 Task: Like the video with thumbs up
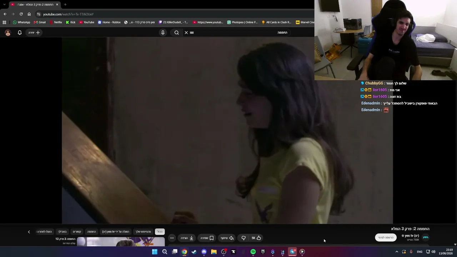tap(256, 238)
